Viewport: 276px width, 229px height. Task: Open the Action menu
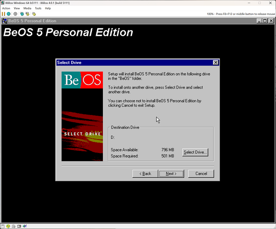pyautogui.click(x=6, y=8)
